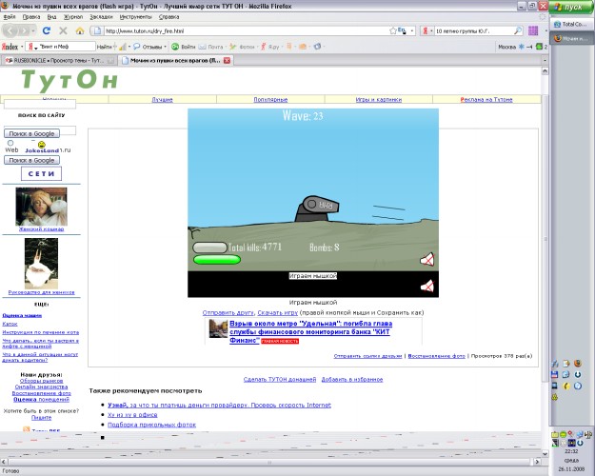Switch to the RUSBIONICLE tab
595x476 pixels.
click(x=58, y=60)
